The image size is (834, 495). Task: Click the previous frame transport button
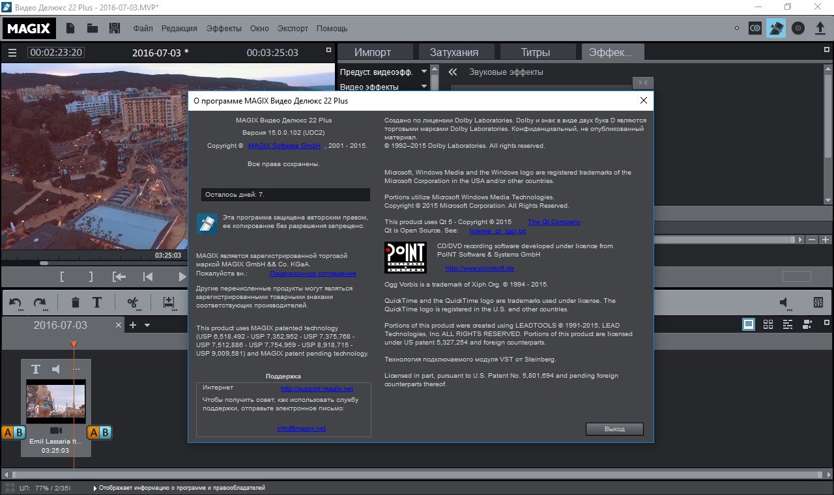pyautogui.click(x=148, y=276)
